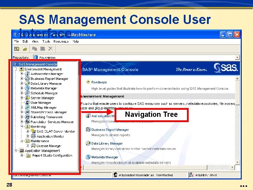The image size is (253, 190).
Task: Click the SAS OLAP Server Monitor icon
Action: click(x=33, y=131)
